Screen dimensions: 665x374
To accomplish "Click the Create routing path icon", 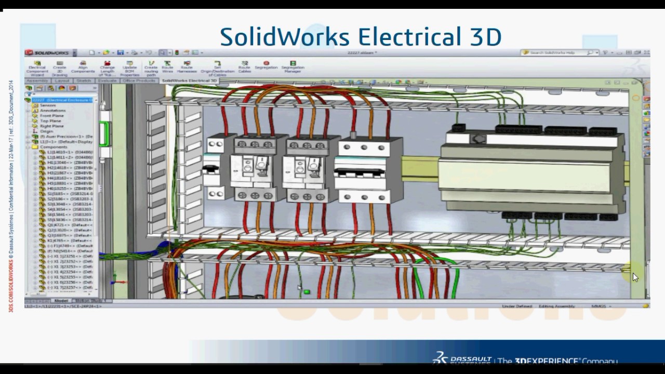I will [151, 68].
